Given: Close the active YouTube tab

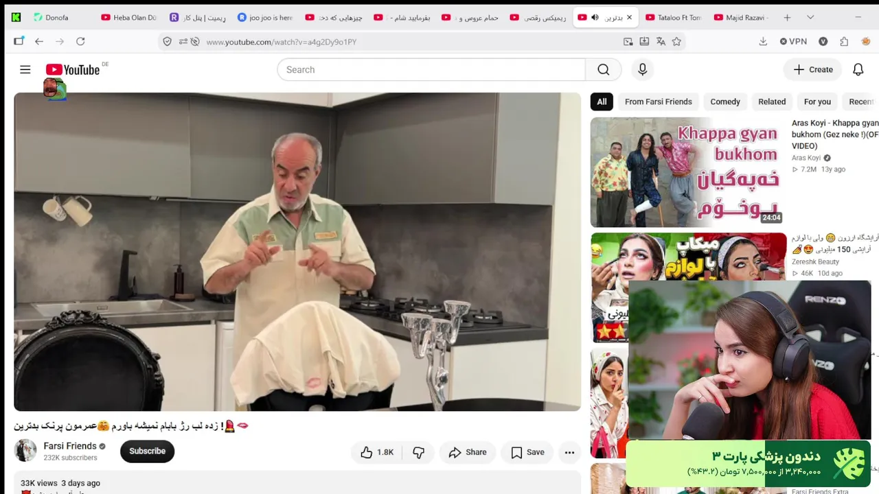Looking at the screenshot, I should [x=629, y=18].
